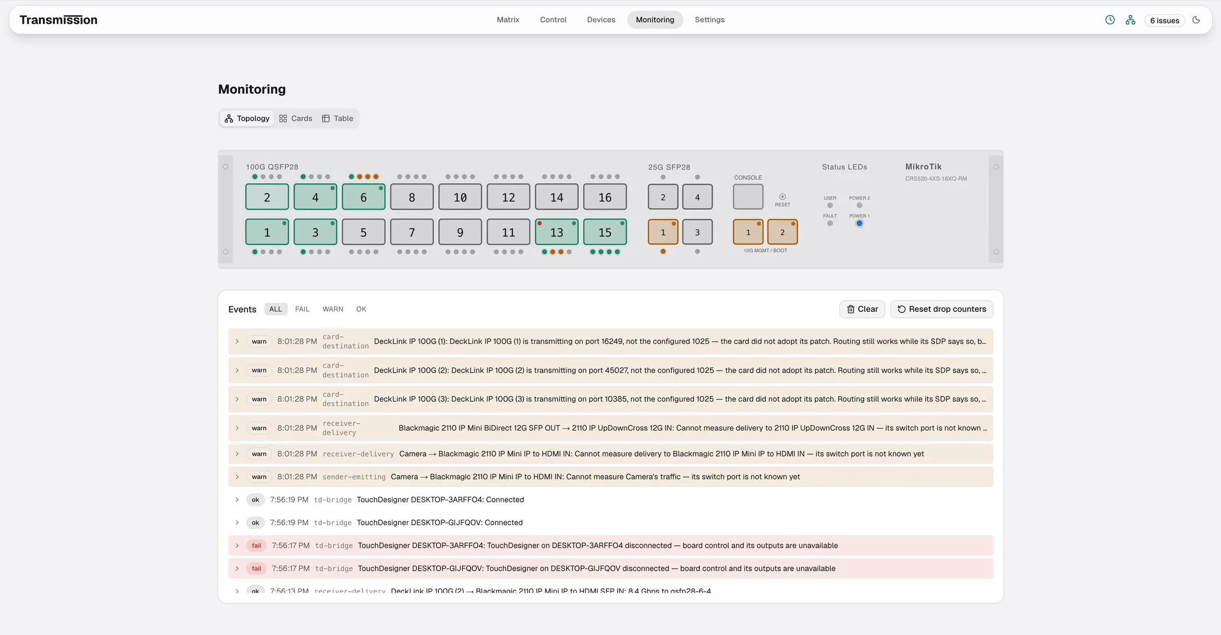Screen dimensions: 1221x635
Task: Open the Devices tab
Action: click(601, 19)
